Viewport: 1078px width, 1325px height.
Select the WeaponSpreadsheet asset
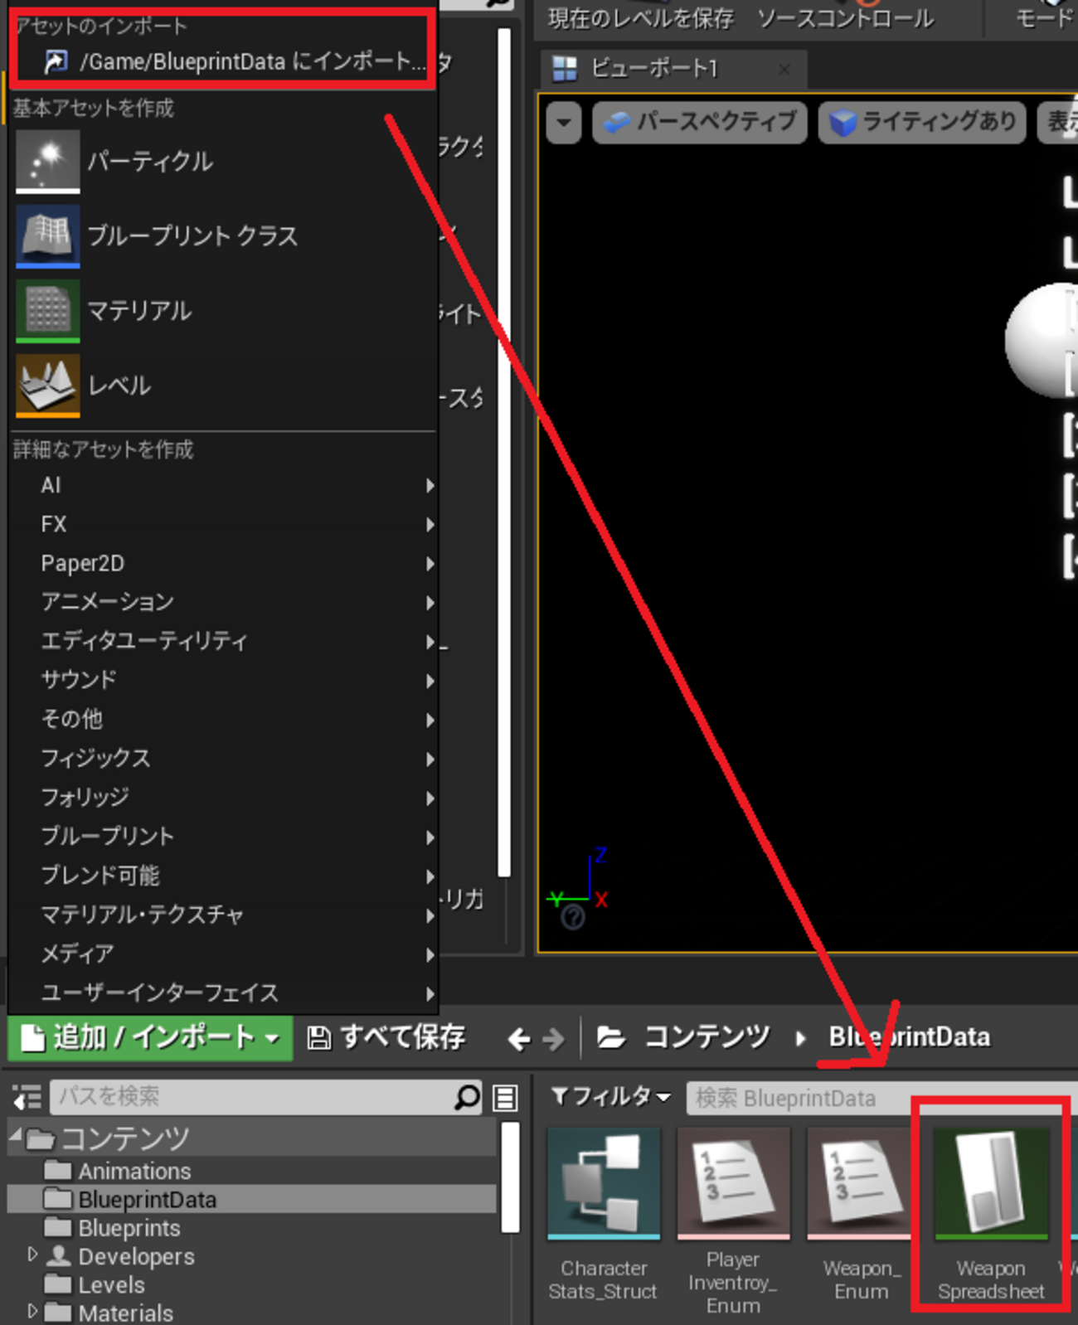tap(991, 1216)
